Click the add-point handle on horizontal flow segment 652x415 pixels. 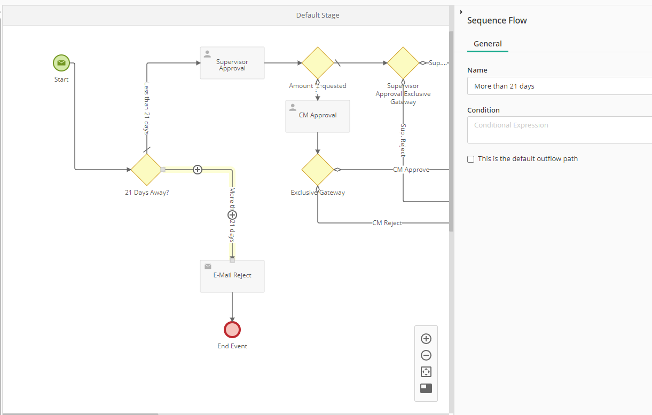click(198, 170)
